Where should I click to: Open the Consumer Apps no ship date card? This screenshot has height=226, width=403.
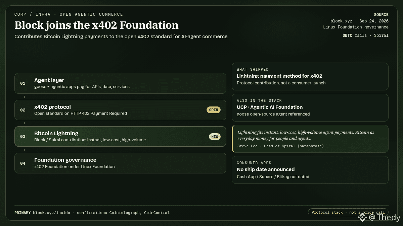310,170
